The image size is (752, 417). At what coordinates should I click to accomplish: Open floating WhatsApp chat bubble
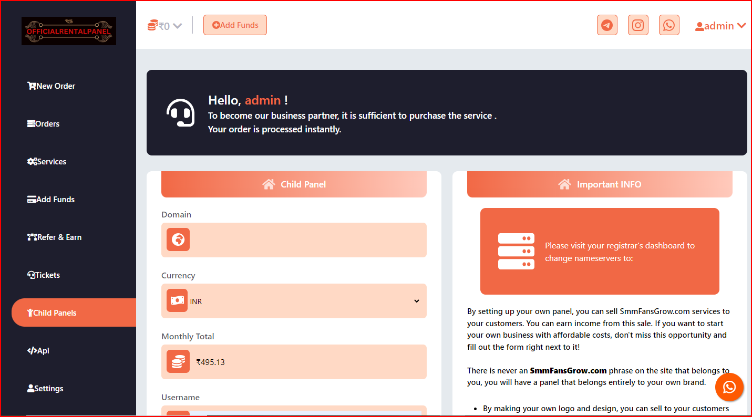[729, 387]
